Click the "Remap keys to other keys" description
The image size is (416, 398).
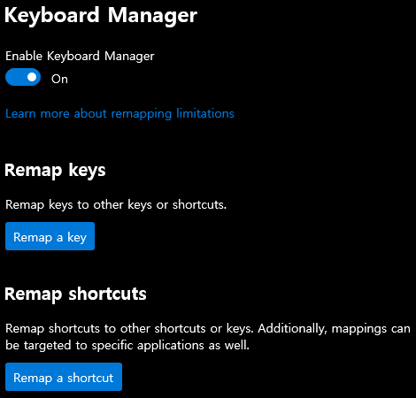[x=116, y=205]
